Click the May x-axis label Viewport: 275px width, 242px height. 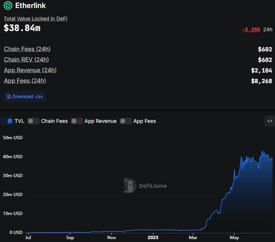pos(234,237)
